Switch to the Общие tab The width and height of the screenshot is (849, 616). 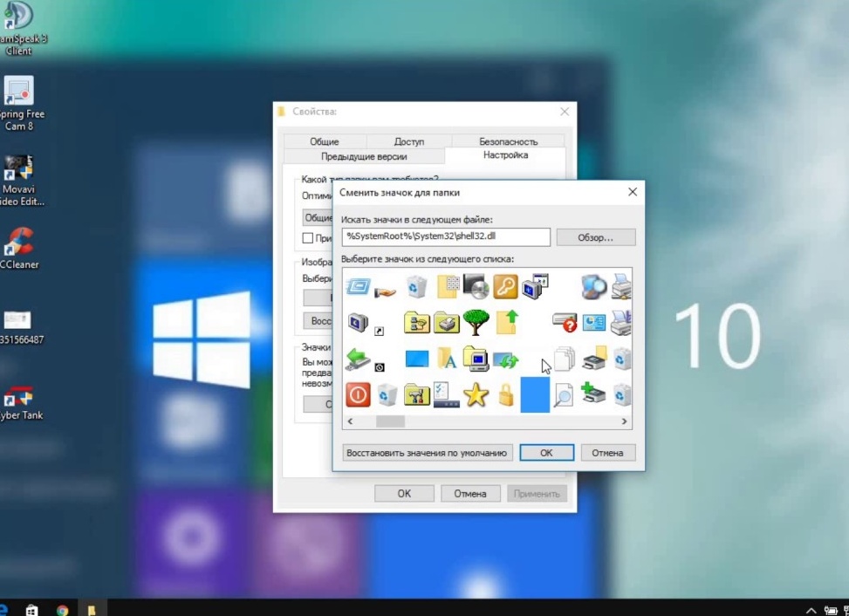[x=325, y=141]
